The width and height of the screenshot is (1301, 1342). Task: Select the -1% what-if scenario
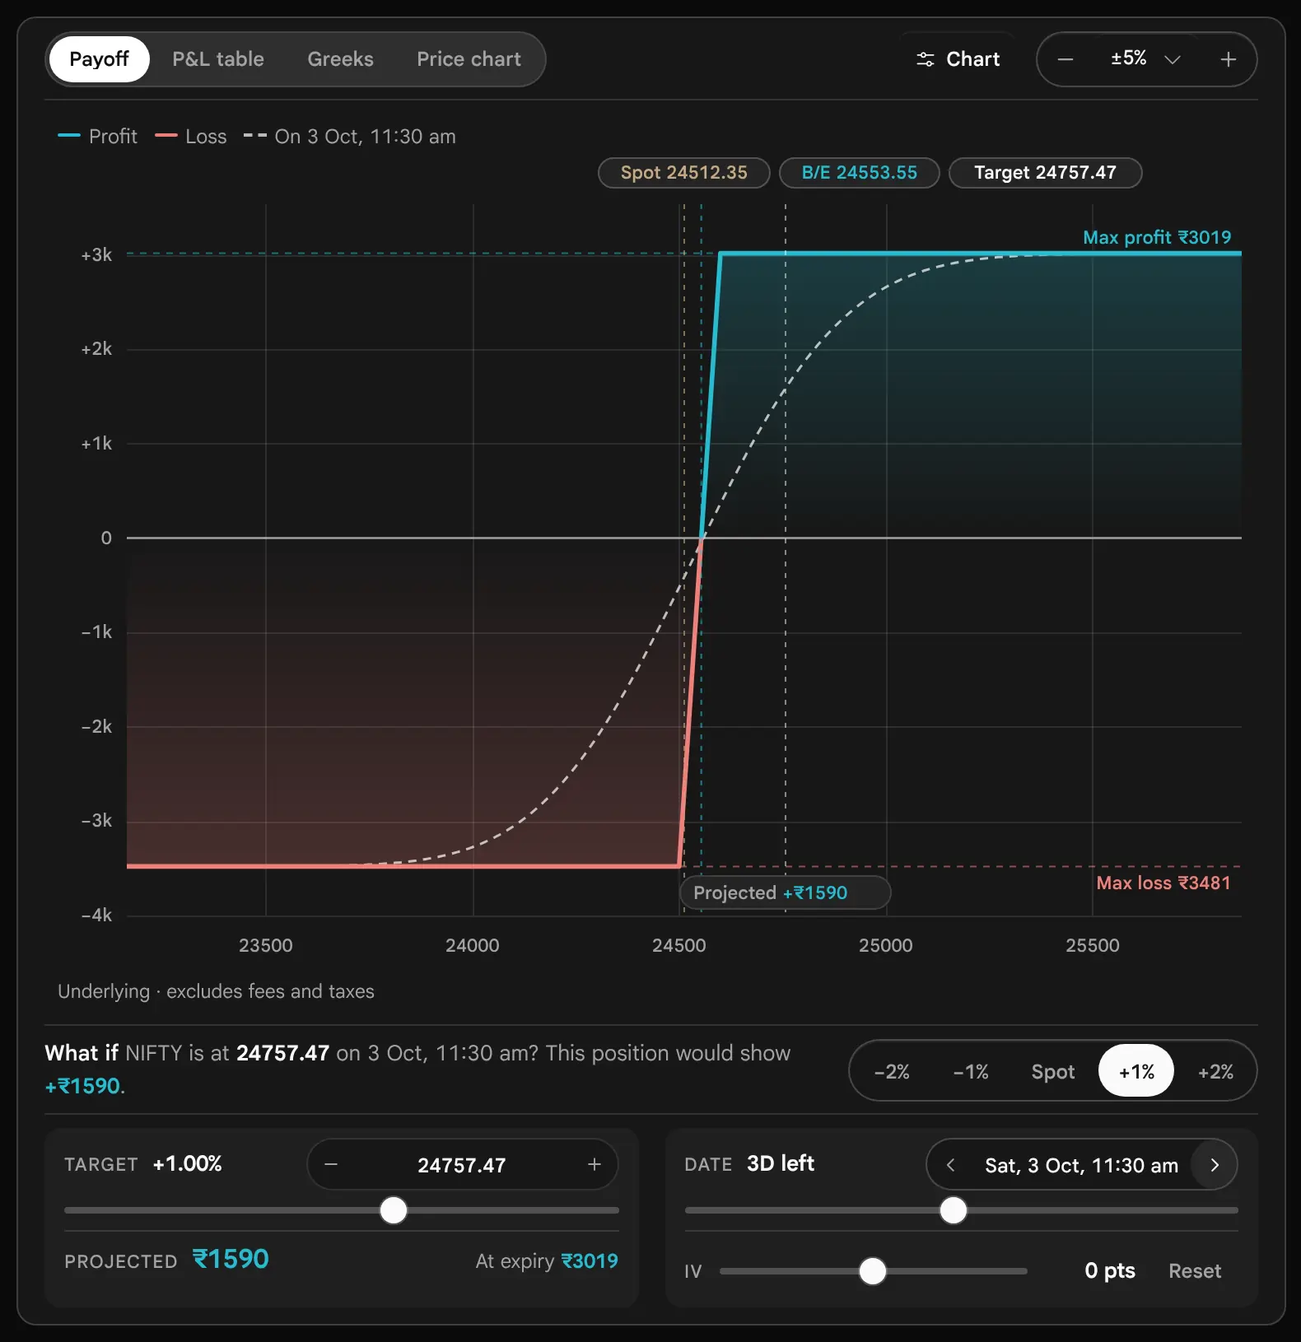click(x=971, y=1071)
